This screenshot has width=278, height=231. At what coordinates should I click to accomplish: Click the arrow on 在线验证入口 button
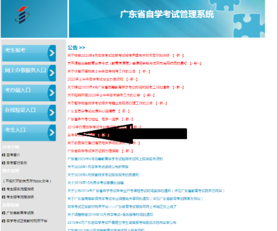click(x=51, y=113)
